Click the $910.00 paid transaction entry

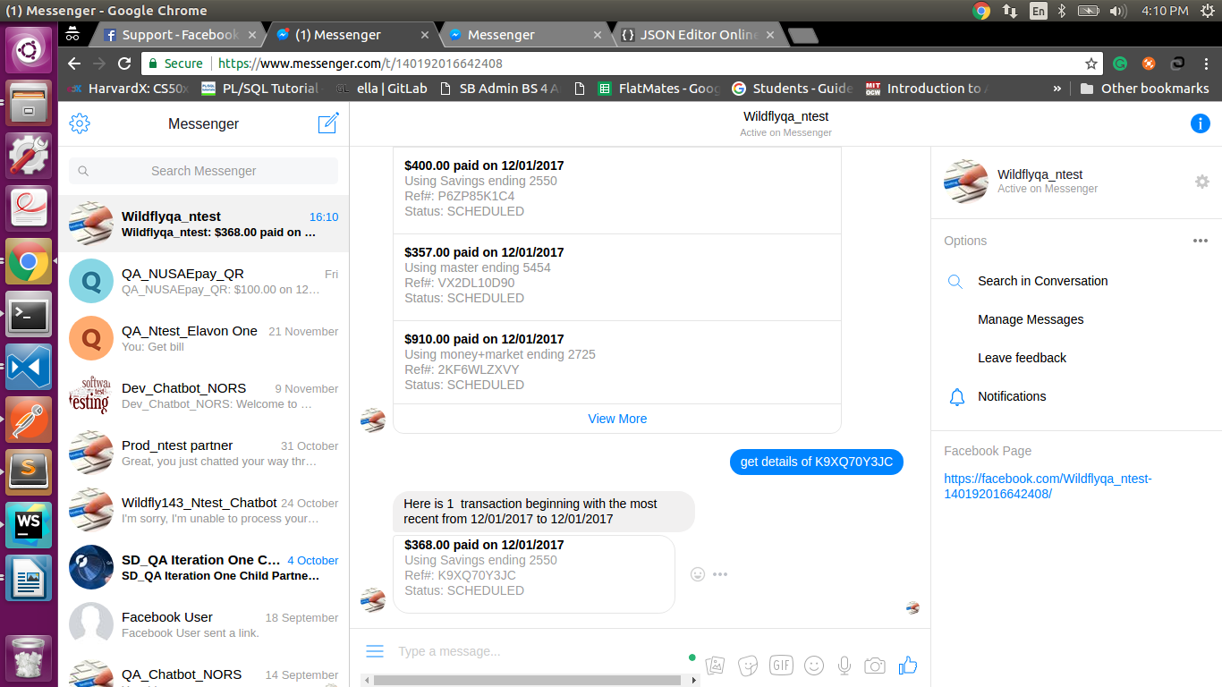click(x=617, y=361)
